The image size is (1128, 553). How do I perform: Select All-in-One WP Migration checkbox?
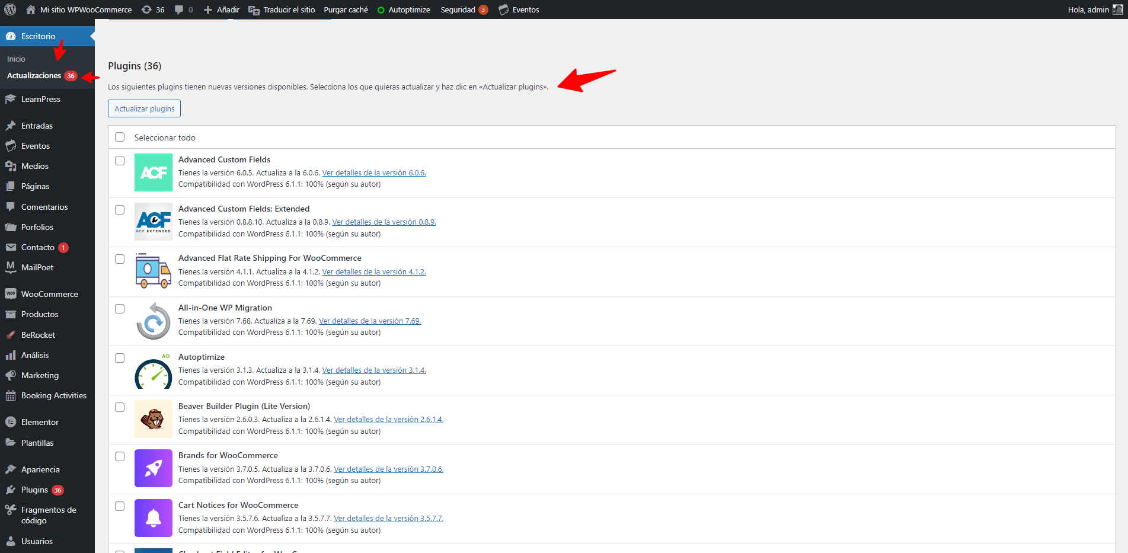coord(120,309)
